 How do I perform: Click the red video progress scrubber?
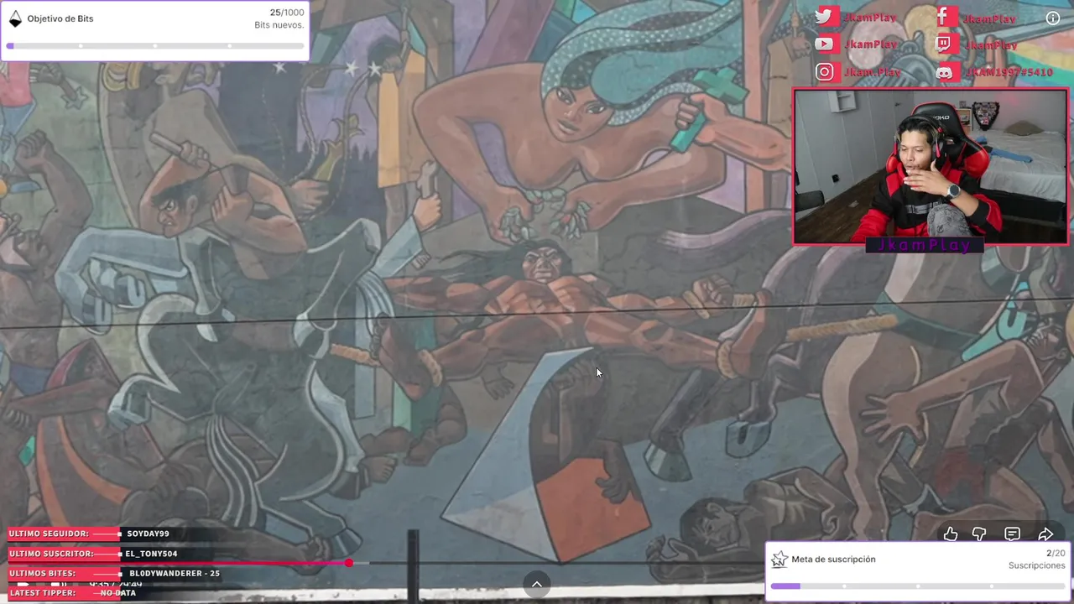(348, 563)
